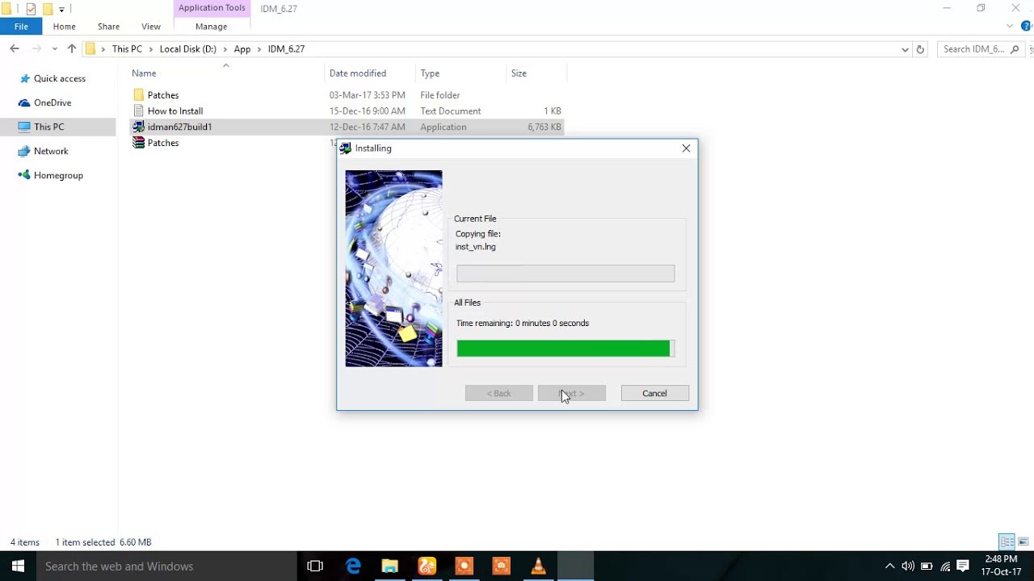Screen dimensions: 1034x581
Task: Switch to the Share ribbon tab
Action: [108, 27]
